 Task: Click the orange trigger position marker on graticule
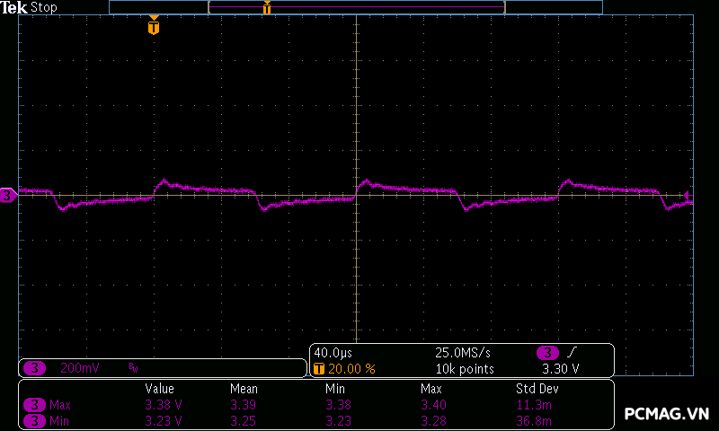(154, 27)
